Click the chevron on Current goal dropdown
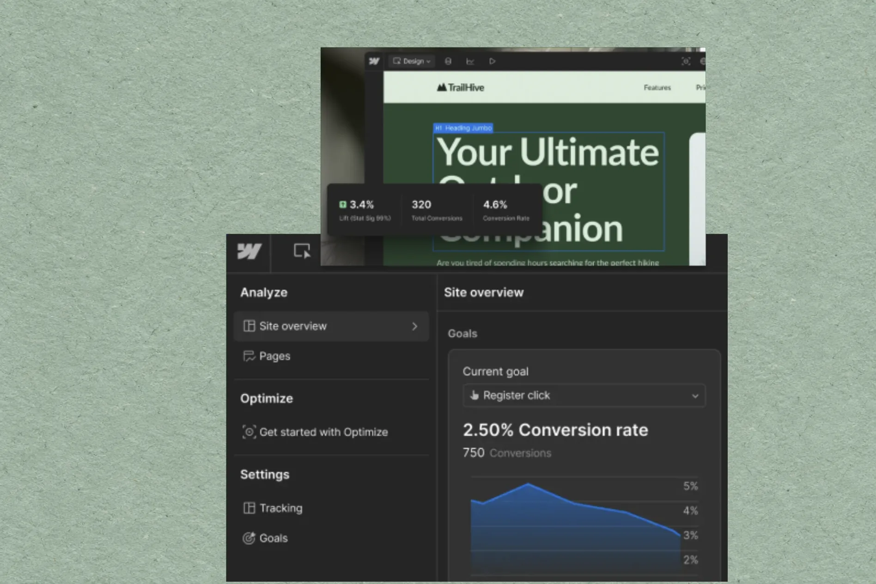Image resolution: width=876 pixels, height=584 pixels. tap(695, 396)
